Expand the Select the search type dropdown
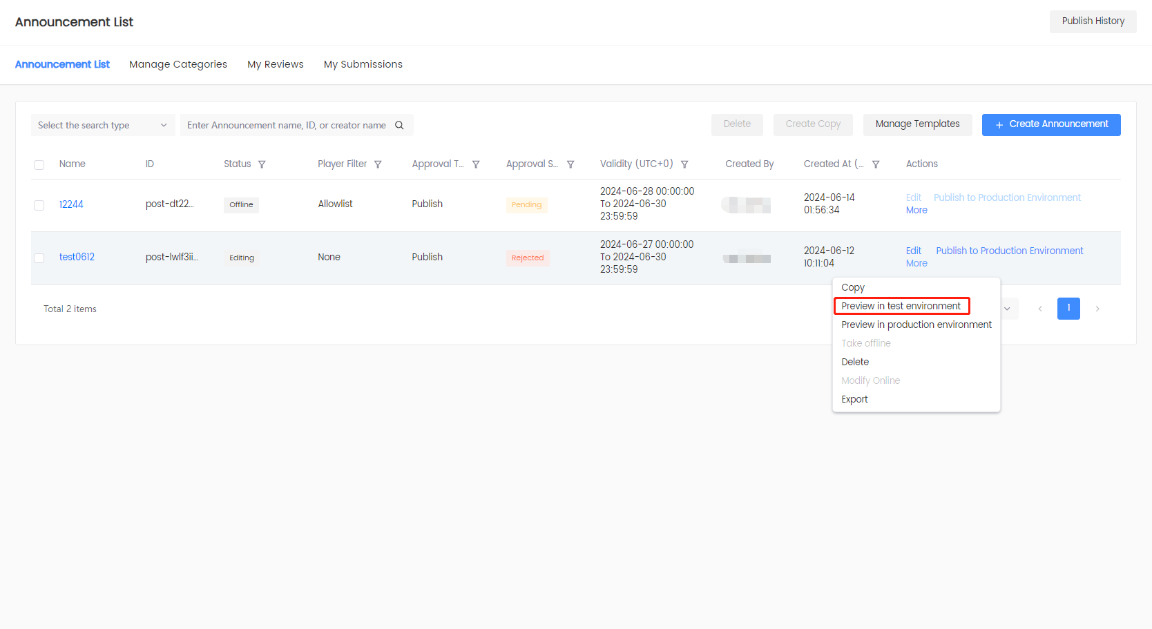 click(x=102, y=125)
